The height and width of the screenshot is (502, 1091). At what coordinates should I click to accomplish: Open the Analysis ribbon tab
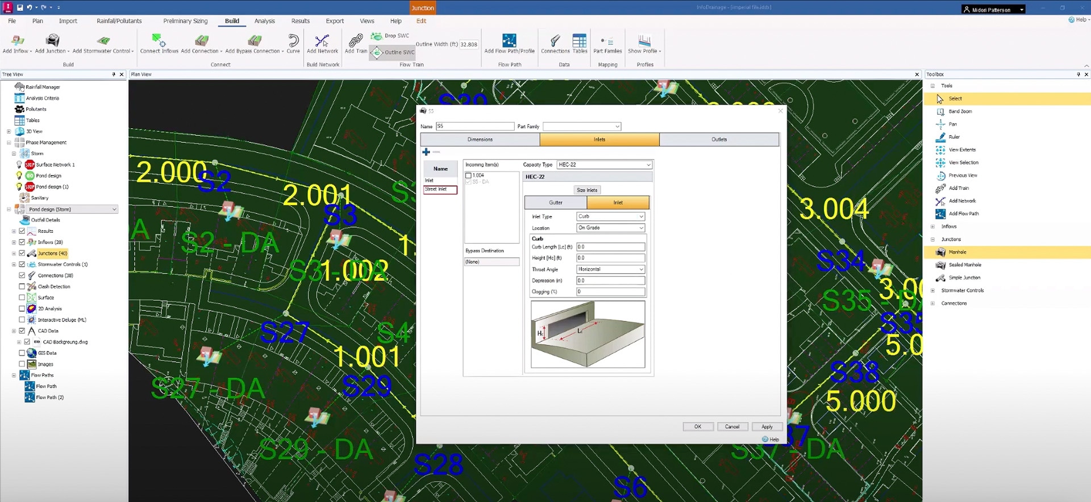[264, 21]
